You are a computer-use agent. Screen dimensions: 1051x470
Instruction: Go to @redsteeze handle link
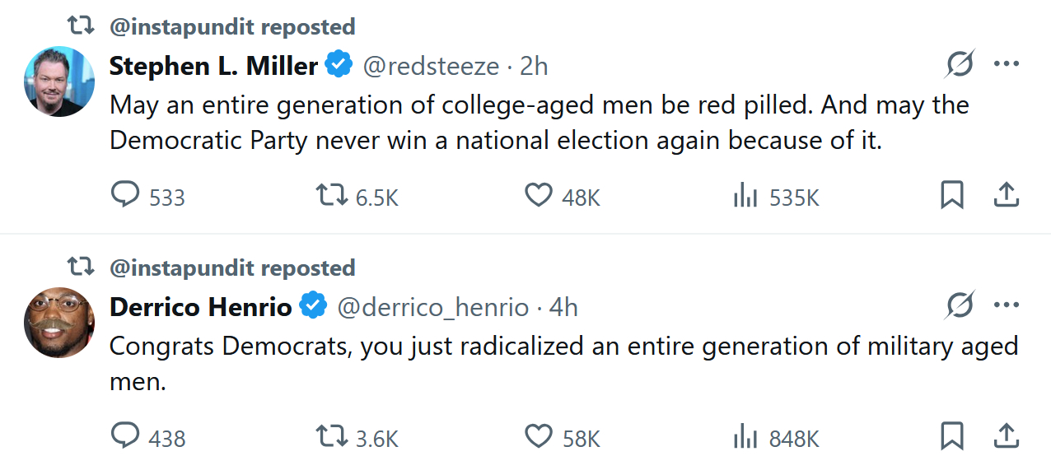coord(431,66)
